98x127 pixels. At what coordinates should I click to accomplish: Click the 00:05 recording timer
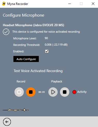pyautogui.click(x=42, y=92)
